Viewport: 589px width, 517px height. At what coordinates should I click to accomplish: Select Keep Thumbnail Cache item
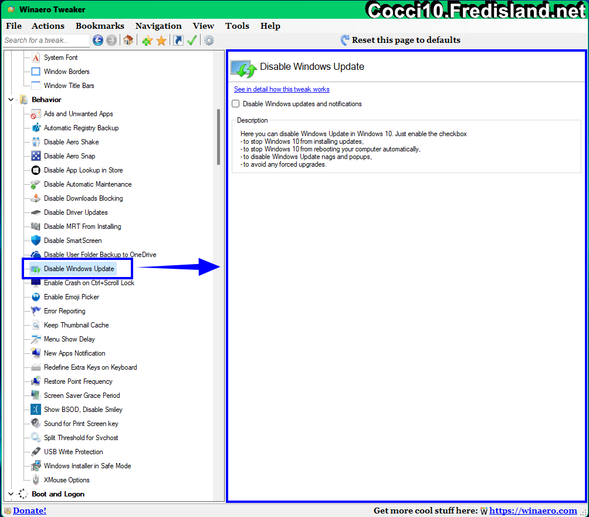pos(76,325)
